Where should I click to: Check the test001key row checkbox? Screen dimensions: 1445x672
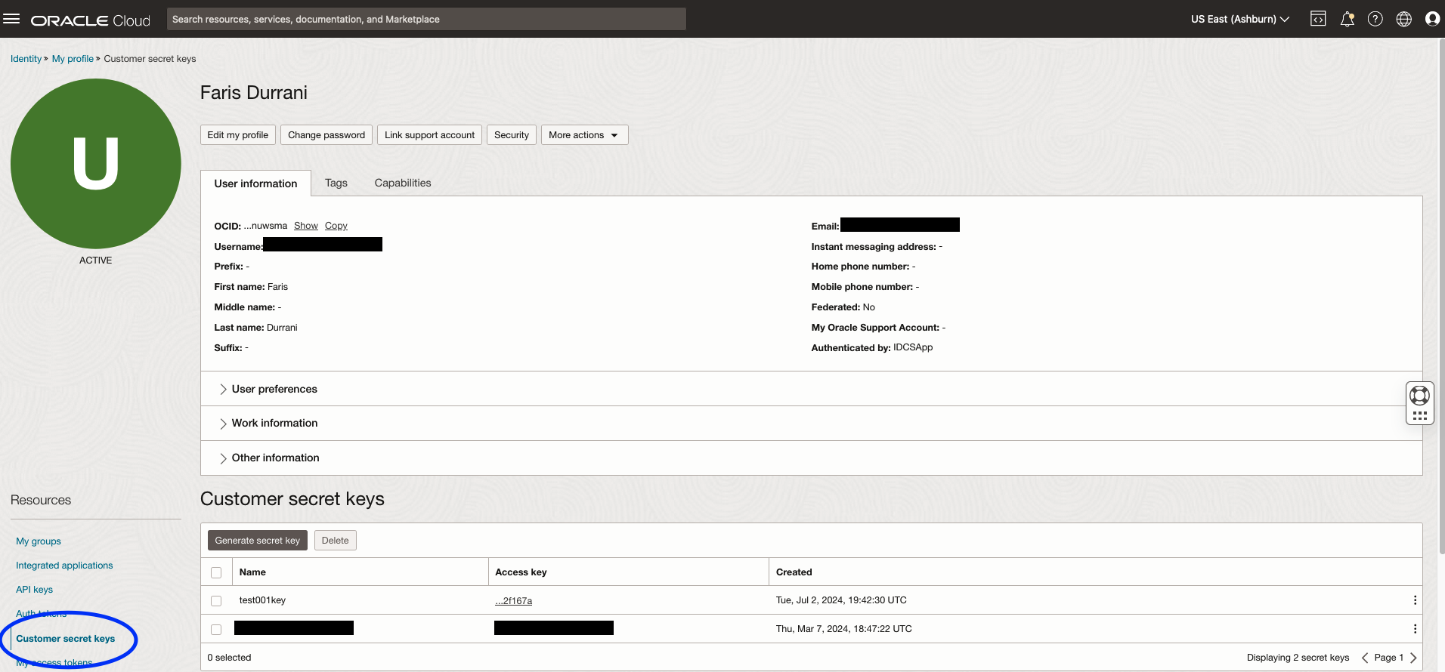(216, 601)
